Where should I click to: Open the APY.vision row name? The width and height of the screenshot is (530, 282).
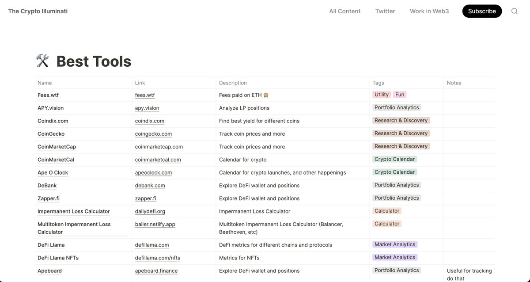(50, 108)
